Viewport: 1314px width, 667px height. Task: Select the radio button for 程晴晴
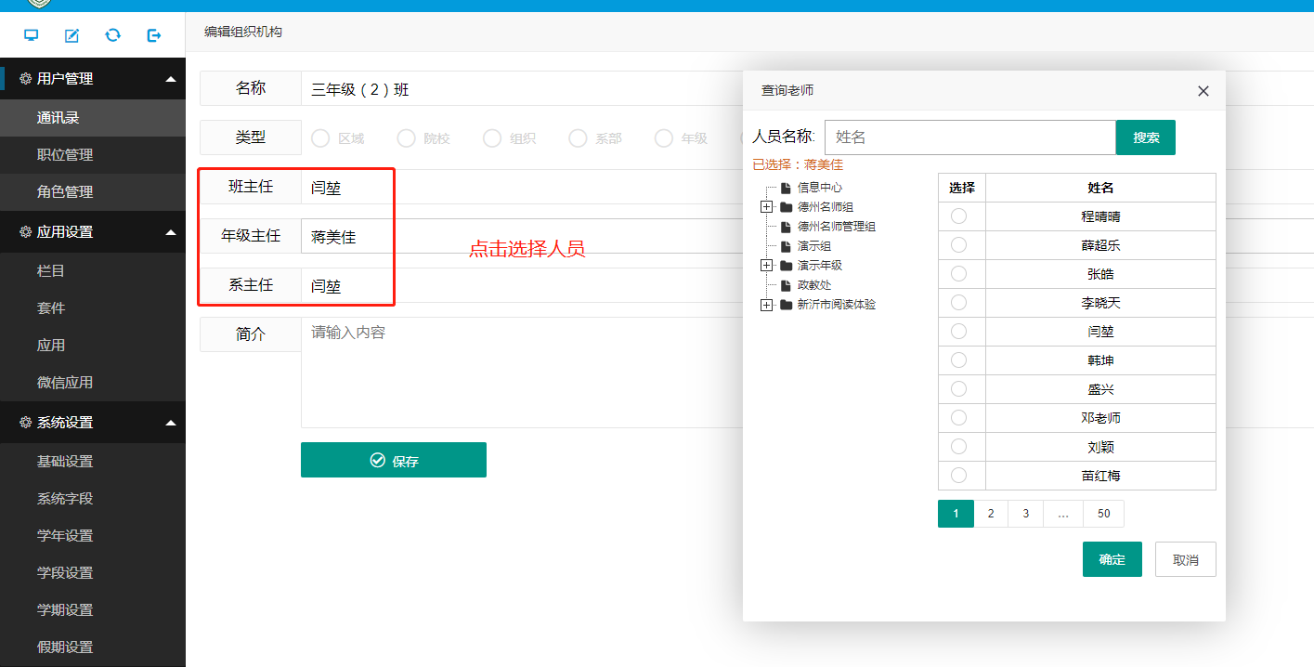pos(959,216)
